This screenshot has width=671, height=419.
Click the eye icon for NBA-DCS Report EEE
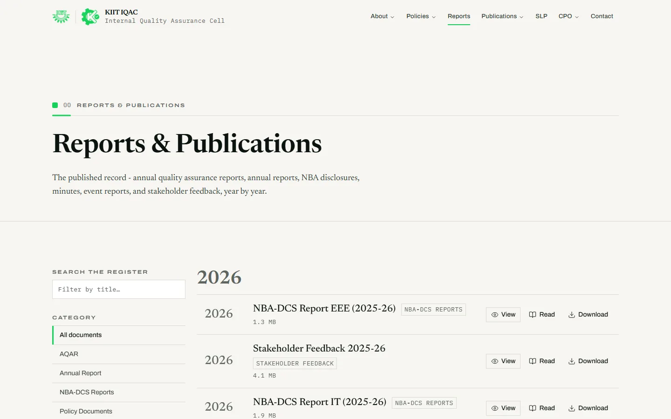[495, 315]
